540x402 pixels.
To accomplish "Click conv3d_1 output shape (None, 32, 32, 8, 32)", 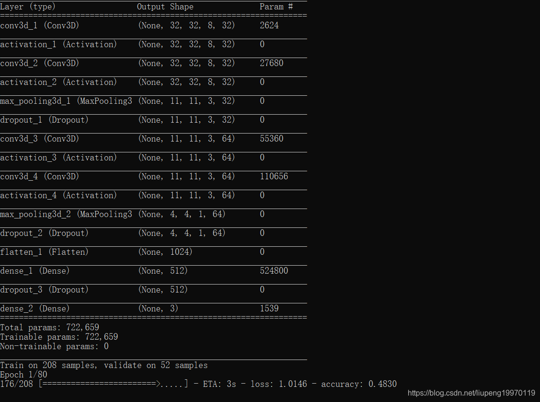I will pos(187,25).
